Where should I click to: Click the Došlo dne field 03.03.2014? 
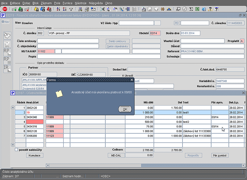(x=190, y=33)
